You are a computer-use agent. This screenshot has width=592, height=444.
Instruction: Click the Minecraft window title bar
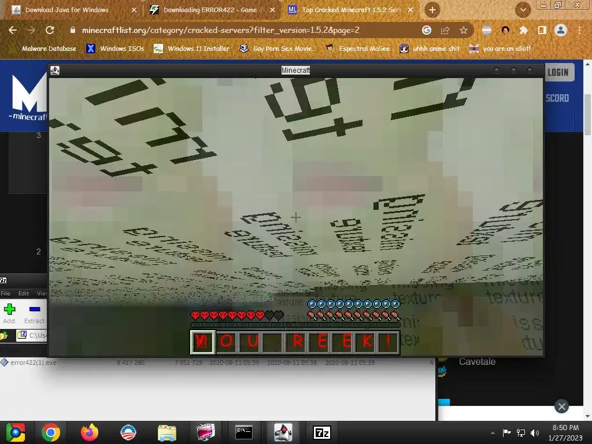pos(295,70)
